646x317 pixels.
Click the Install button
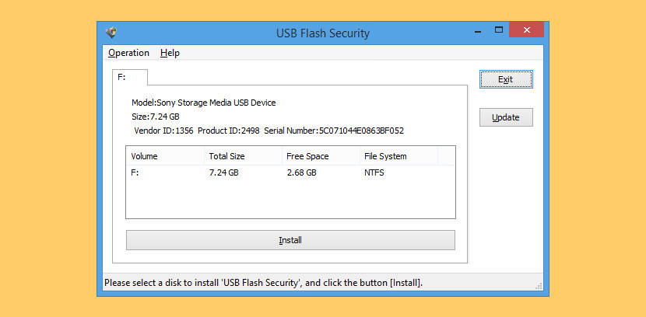click(x=290, y=240)
